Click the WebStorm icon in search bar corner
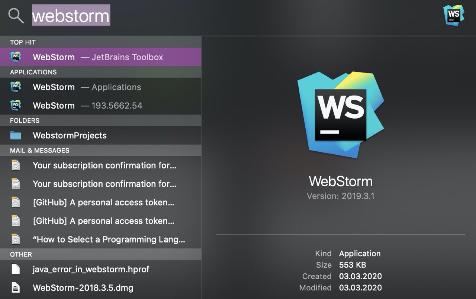The width and height of the screenshot is (476, 299). pos(454,15)
